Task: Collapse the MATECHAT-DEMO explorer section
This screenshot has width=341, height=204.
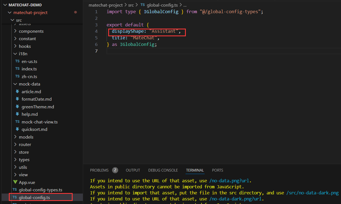Action: (x=5, y=5)
